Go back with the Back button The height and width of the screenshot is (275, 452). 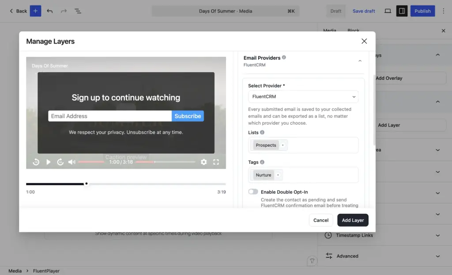tap(18, 11)
